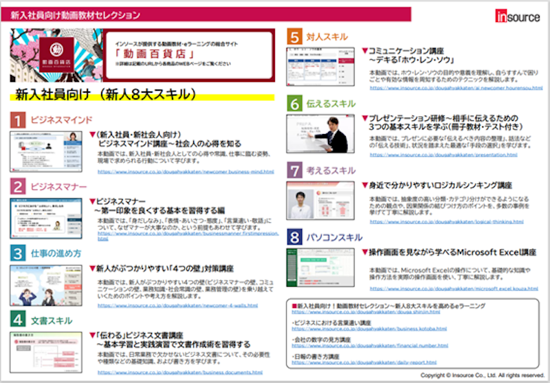
Task: Click the number 8 badge for パソコンスキル
Action: click(x=294, y=237)
